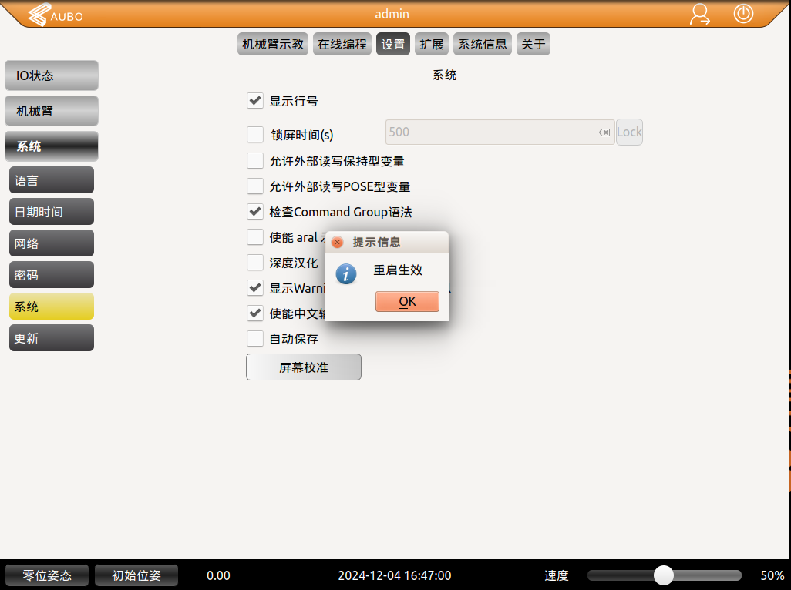This screenshot has width=791, height=590.
Task: Close the 提示信息 dialog via the red X
Action: coord(337,242)
